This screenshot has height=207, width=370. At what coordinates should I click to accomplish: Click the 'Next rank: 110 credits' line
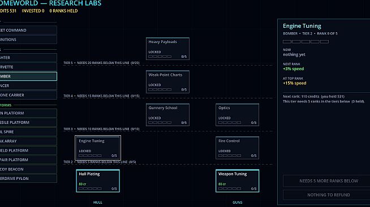(313, 96)
